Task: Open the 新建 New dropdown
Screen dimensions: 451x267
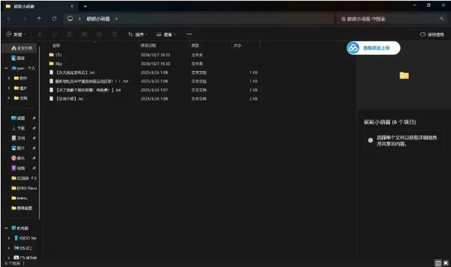Action: tap(16, 34)
